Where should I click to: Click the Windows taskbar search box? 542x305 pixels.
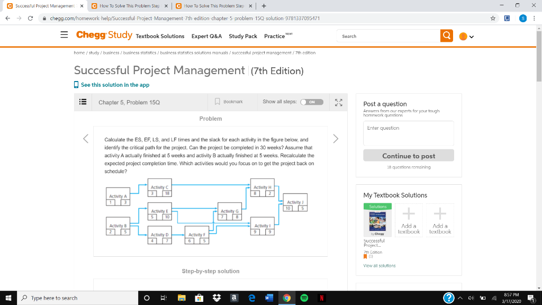point(77,298)
